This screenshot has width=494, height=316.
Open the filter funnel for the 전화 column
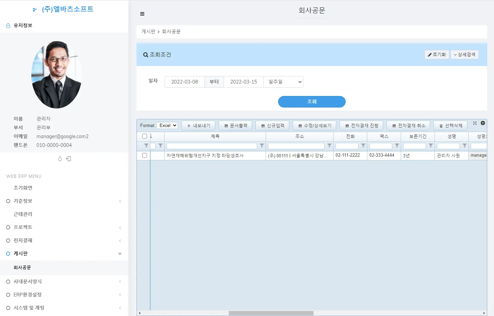click(363, 146)
